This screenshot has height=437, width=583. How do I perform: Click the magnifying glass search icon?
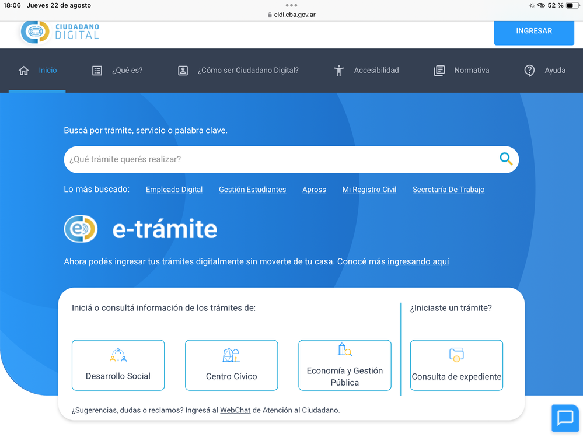tap(505, 159)
